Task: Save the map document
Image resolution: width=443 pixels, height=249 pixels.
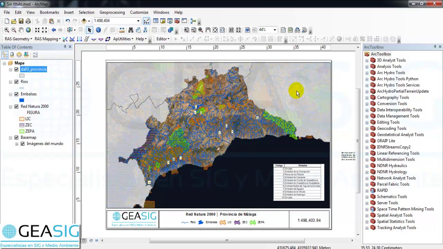Action: point(21,21)
